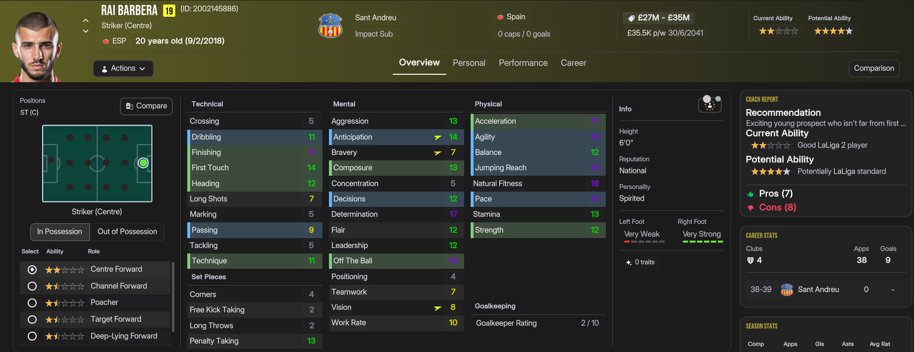This screenshot has height=352, width=914.
Task: Click the Rai Barbera player portrait
Action: click(x=37, y=47)
